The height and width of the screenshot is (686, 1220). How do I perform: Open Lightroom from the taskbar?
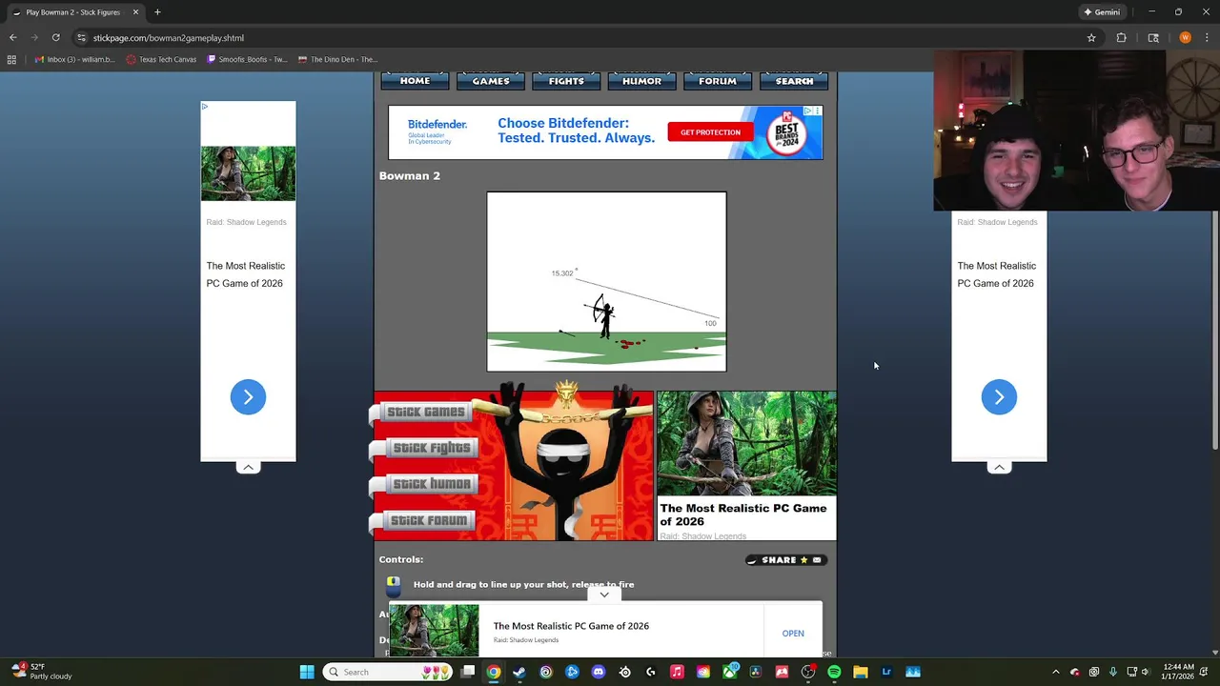tap(886, 672)
